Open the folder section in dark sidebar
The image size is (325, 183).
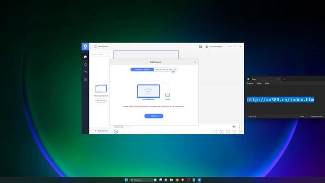pos(85,72)
